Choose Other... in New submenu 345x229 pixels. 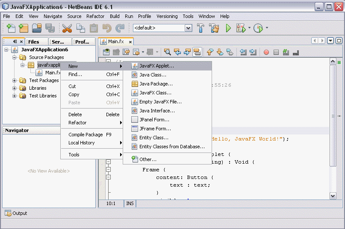(x=168, y=159)
